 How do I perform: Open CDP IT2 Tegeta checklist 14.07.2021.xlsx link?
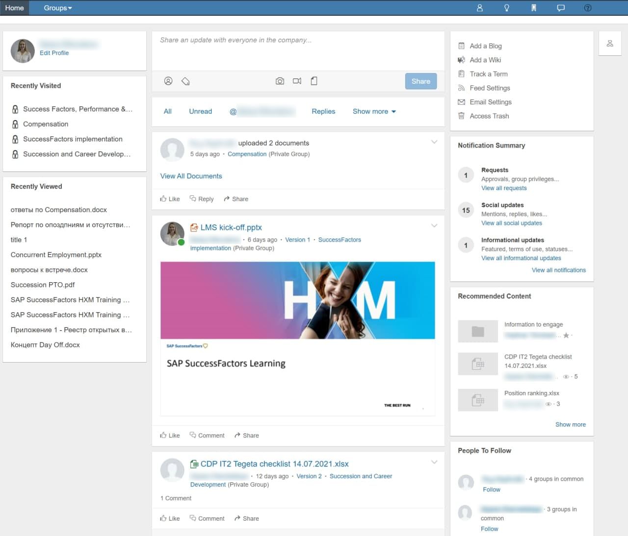coord(275,464)
